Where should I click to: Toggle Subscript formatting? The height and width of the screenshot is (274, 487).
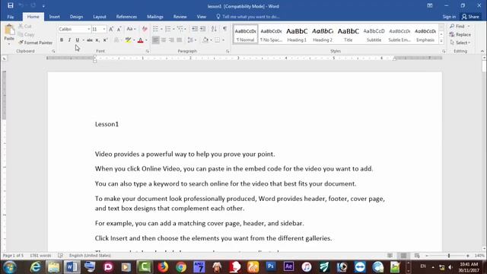pyautogui.click(x=97, y=40)
